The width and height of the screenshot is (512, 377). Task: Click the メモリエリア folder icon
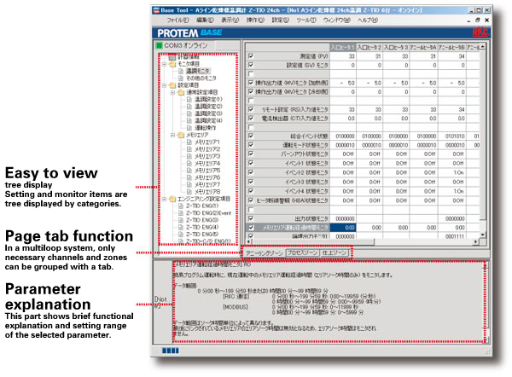181,135
